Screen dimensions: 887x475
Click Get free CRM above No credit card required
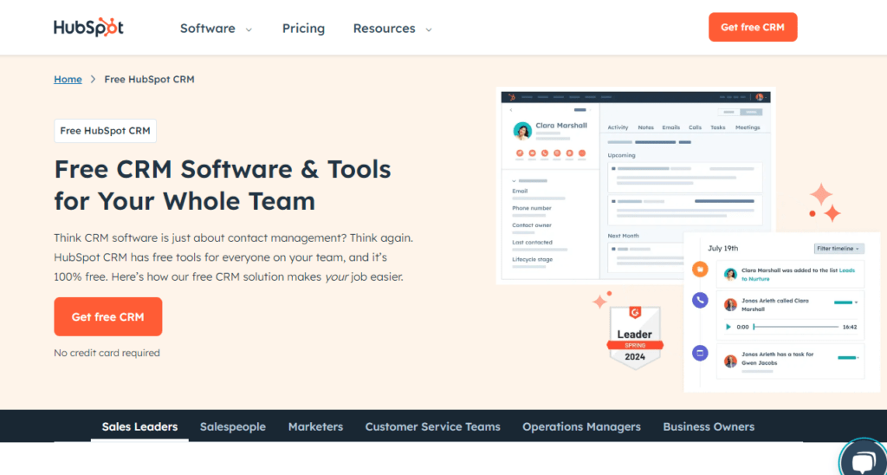tap(108, 317)
